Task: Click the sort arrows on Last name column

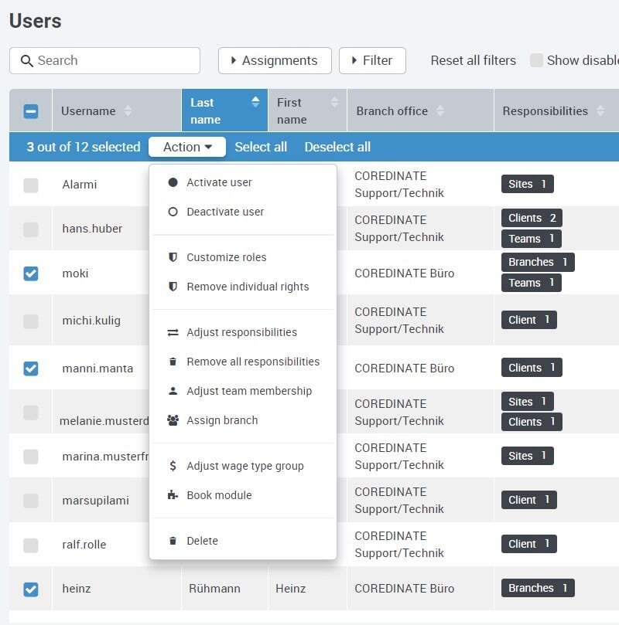Action: 255,100
